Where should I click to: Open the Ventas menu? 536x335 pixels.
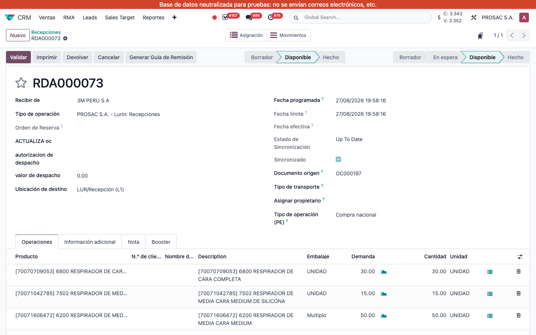pyautogui.click(x=47, y=17)
